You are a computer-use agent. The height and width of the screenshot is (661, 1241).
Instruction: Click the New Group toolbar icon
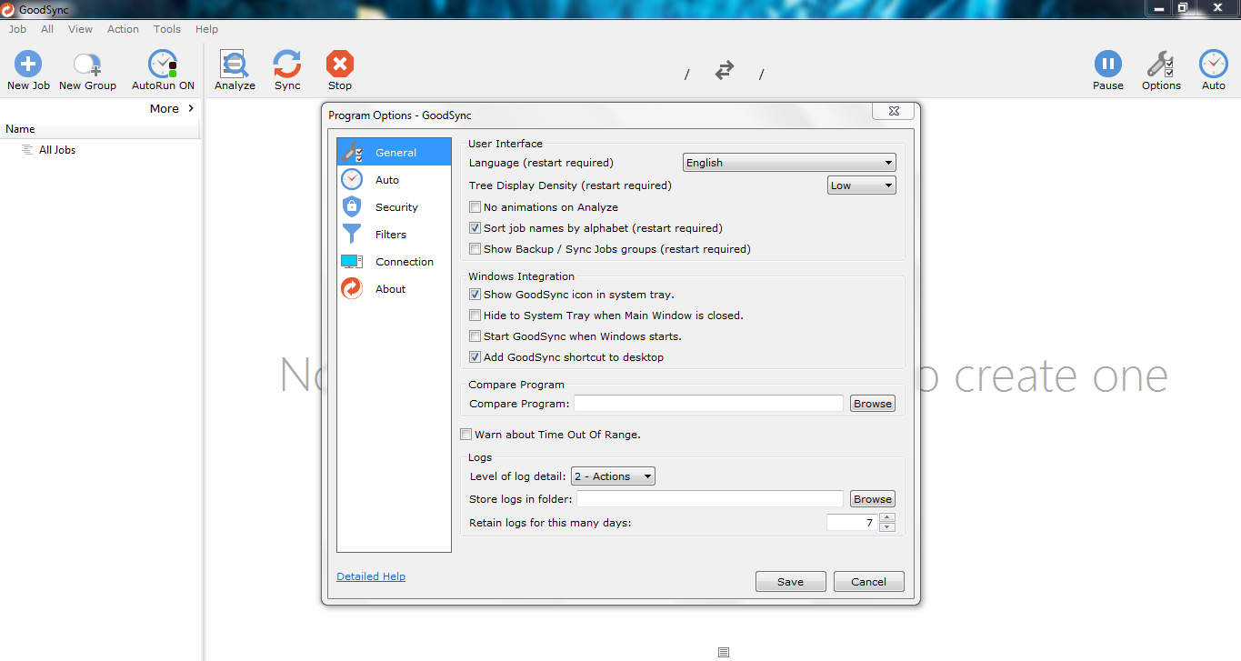87,65
